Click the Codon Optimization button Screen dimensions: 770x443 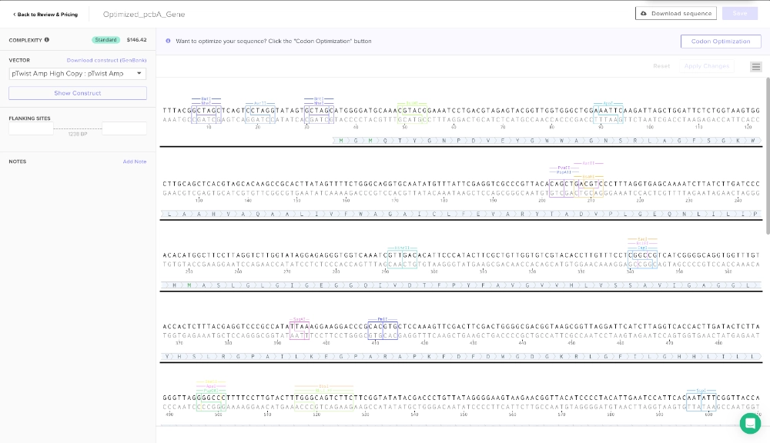click(x=720, y=42)
